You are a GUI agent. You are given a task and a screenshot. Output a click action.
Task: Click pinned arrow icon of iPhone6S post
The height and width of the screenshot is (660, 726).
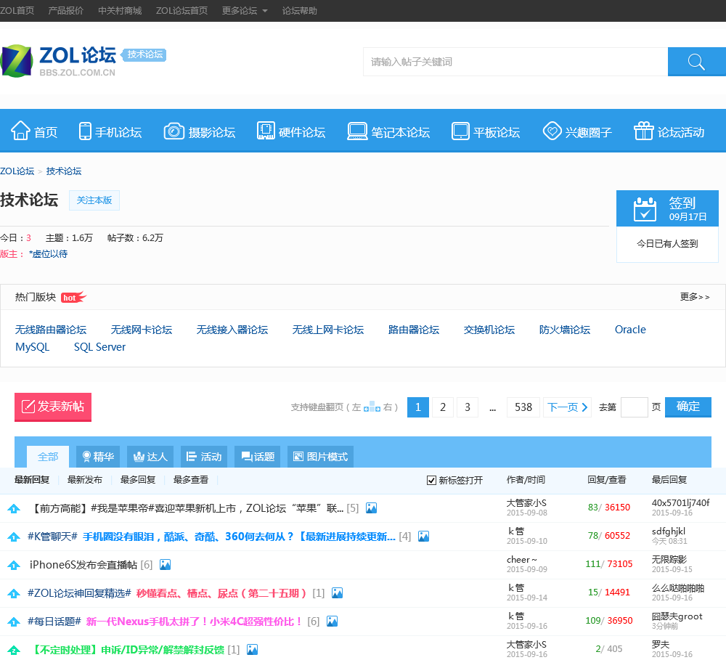tap(14, 565)
